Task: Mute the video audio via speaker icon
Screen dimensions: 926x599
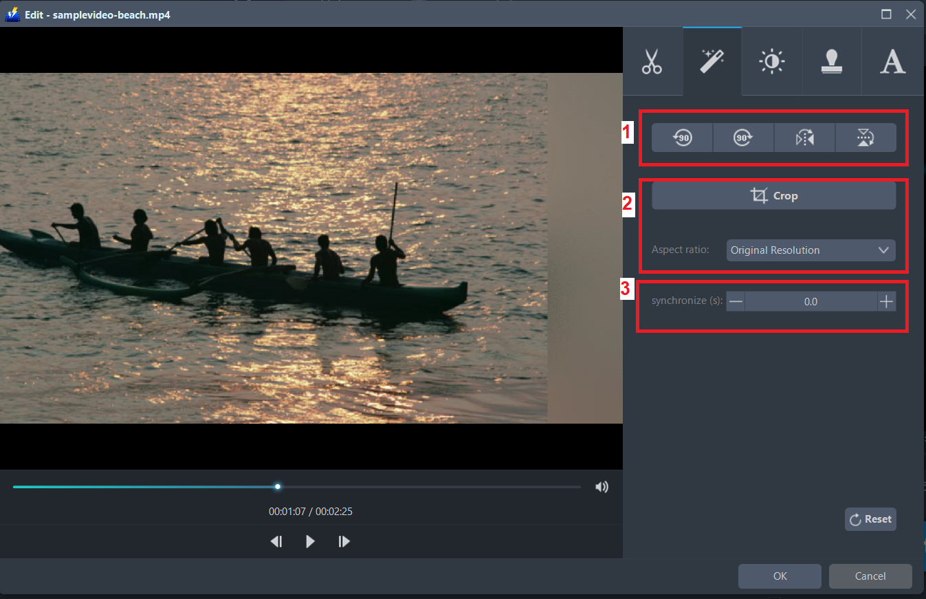Action: click(x=602, y=486)
